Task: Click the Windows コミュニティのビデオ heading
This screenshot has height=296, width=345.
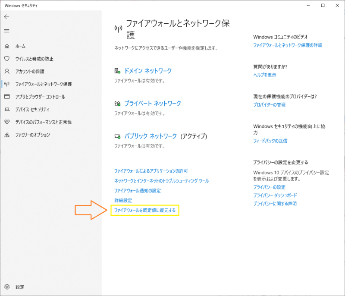Action: [281, 37]
